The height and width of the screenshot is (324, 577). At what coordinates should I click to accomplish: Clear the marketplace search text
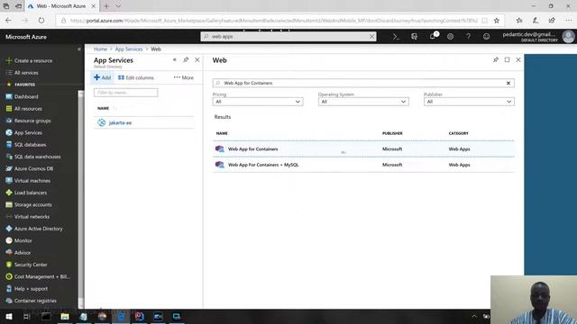coord(508,83)
